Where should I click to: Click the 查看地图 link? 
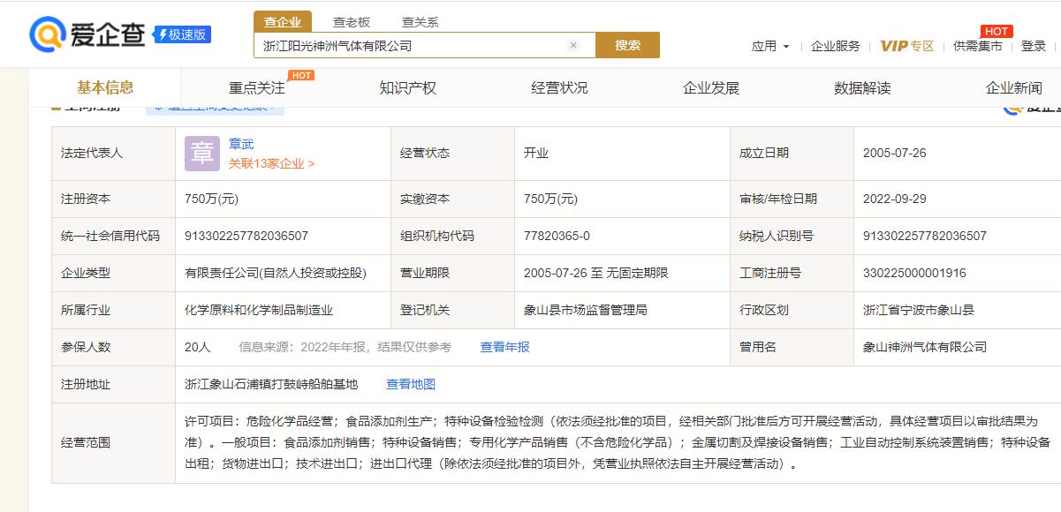411,384
